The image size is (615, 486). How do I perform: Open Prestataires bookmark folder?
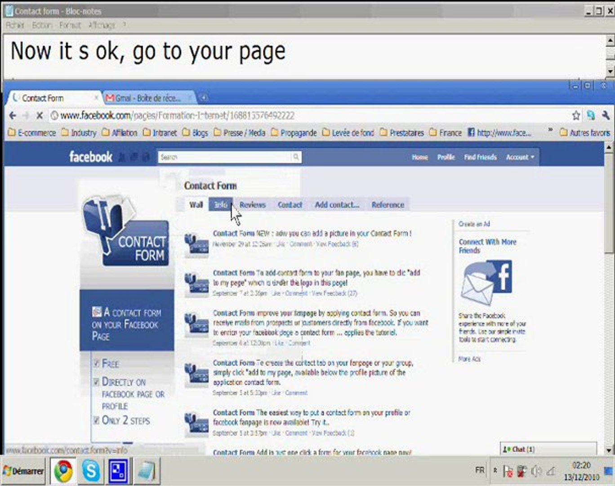(x=401, y=132)
